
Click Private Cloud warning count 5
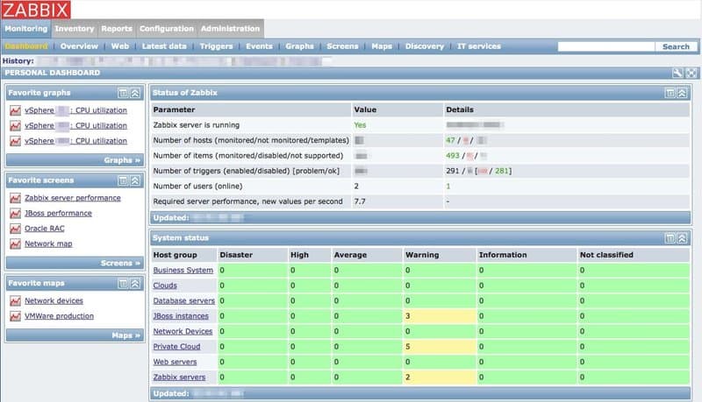(x=407, y=347)
